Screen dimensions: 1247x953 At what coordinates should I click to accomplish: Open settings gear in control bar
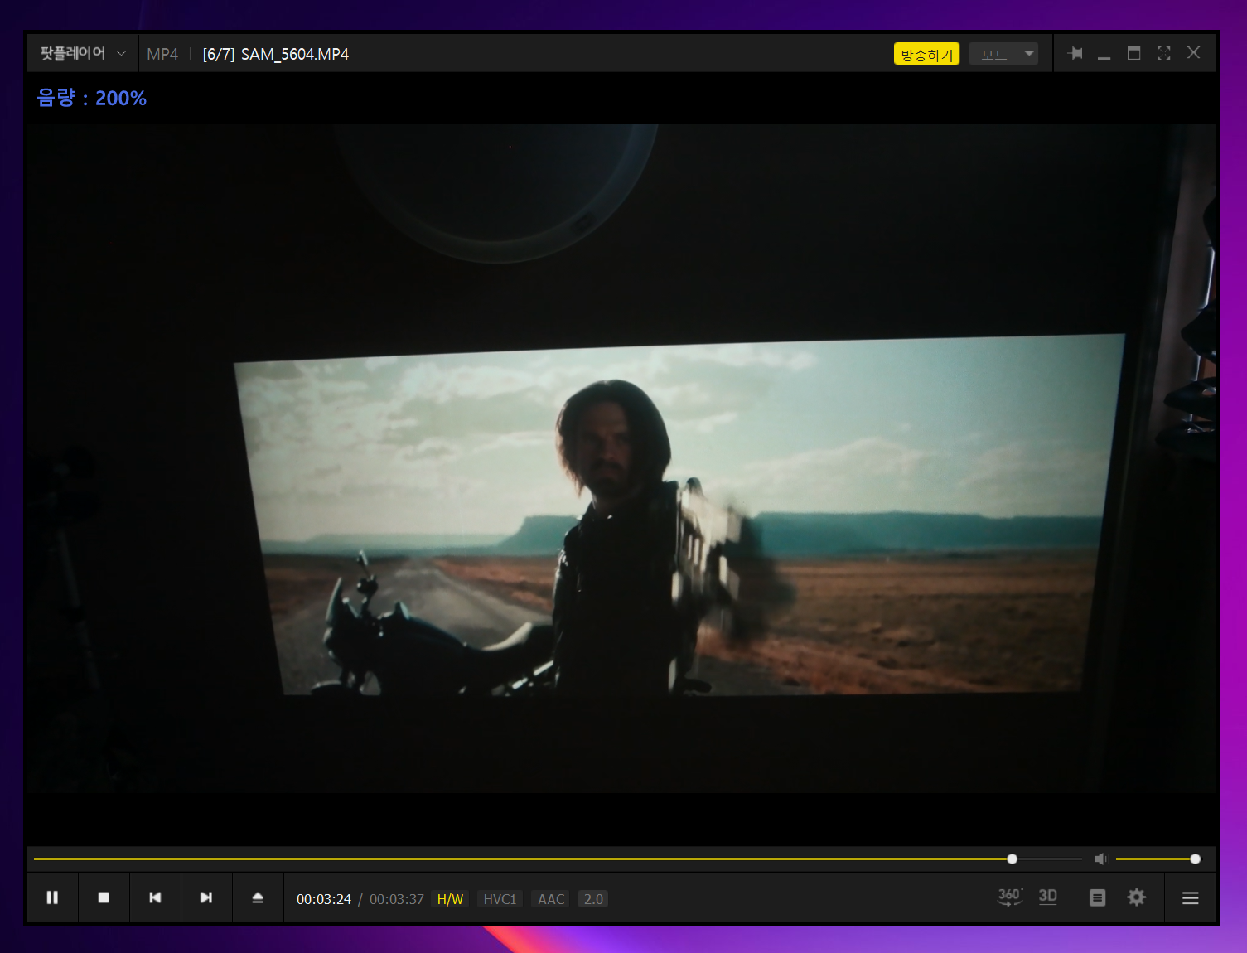[x=1137, y=897]
